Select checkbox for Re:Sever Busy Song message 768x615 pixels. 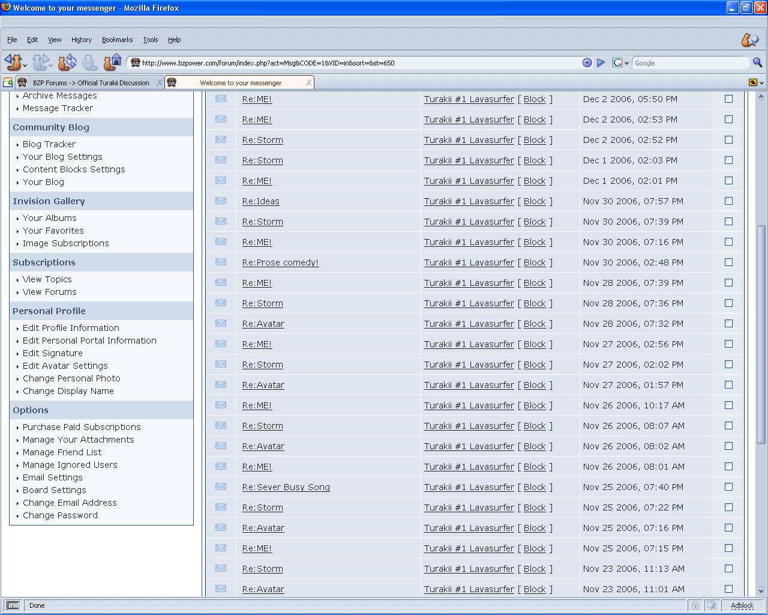(729, 487)
